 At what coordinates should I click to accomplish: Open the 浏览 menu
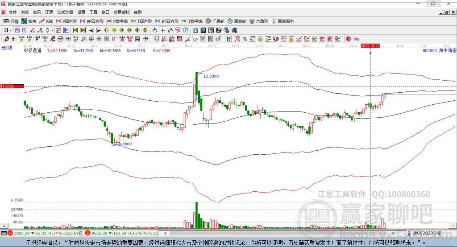pos(25,12)
